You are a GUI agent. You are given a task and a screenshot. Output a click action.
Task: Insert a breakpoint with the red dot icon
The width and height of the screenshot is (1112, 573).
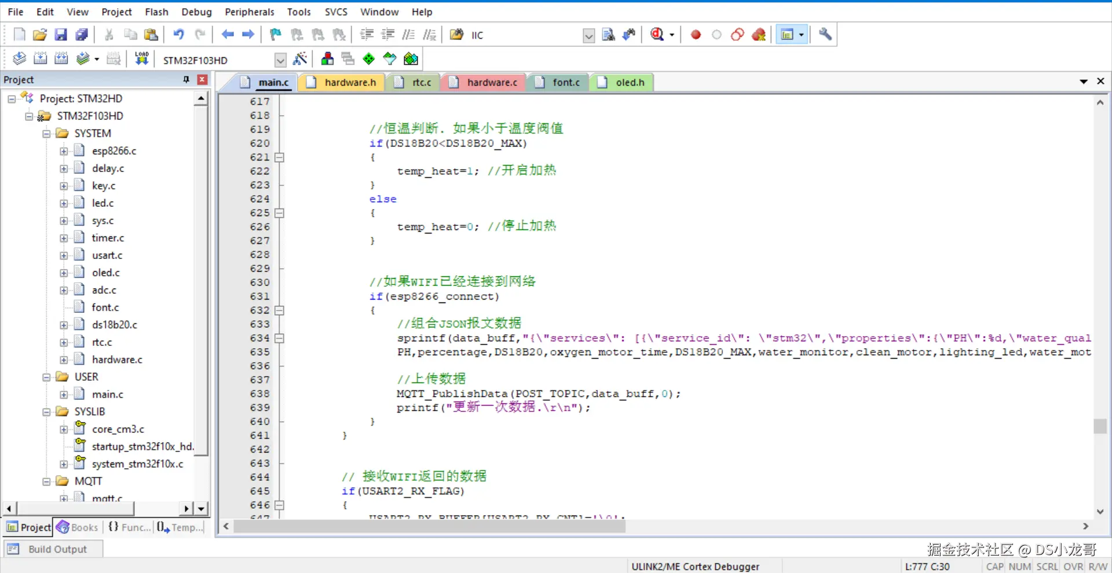[695, 34]
